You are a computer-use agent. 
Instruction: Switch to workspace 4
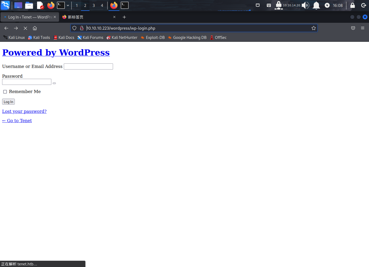click(102, 5)
